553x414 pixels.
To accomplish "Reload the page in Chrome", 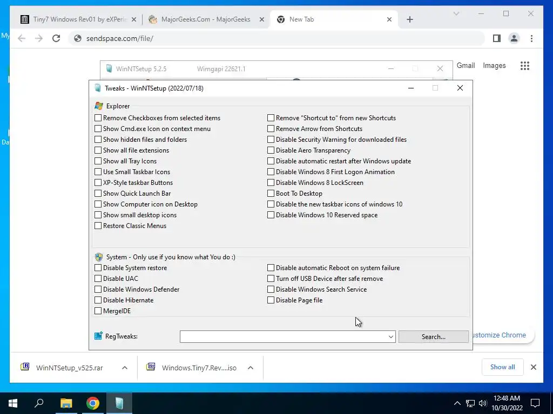I will tap(56, 38).
